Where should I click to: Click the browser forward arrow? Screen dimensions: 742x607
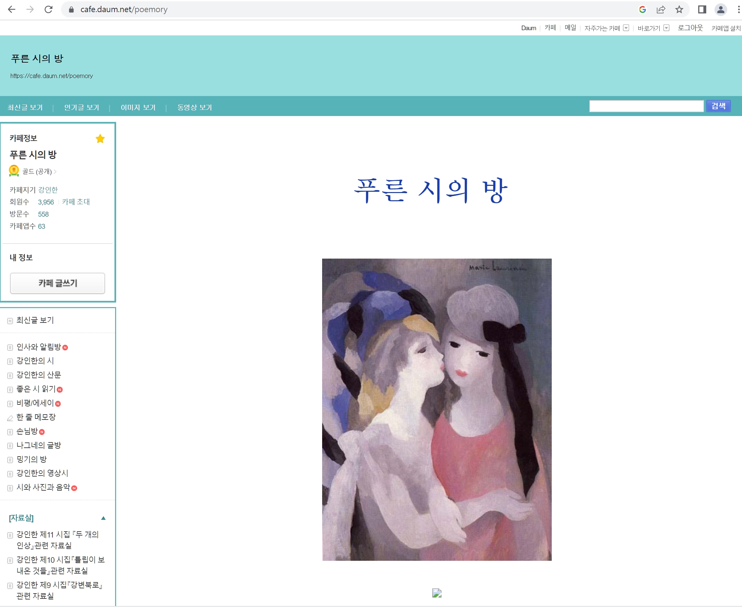tap(30, 10)
